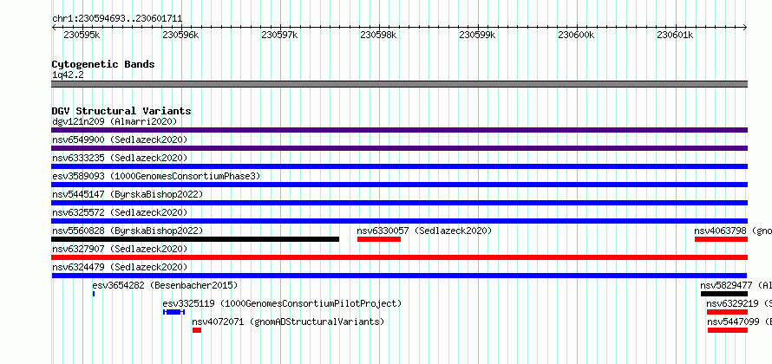Select the blue esv3325119 variant glyph
772x364 pixels.
(x=173, y=312)
